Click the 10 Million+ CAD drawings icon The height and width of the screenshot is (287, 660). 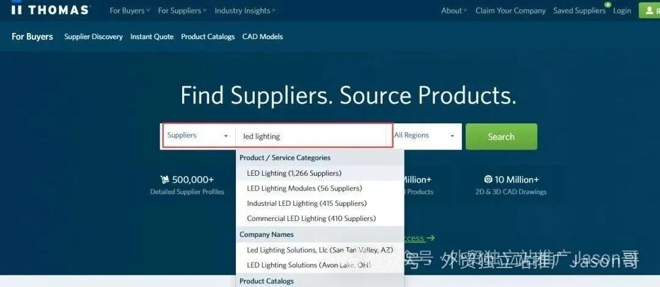(x=488, y=180)
